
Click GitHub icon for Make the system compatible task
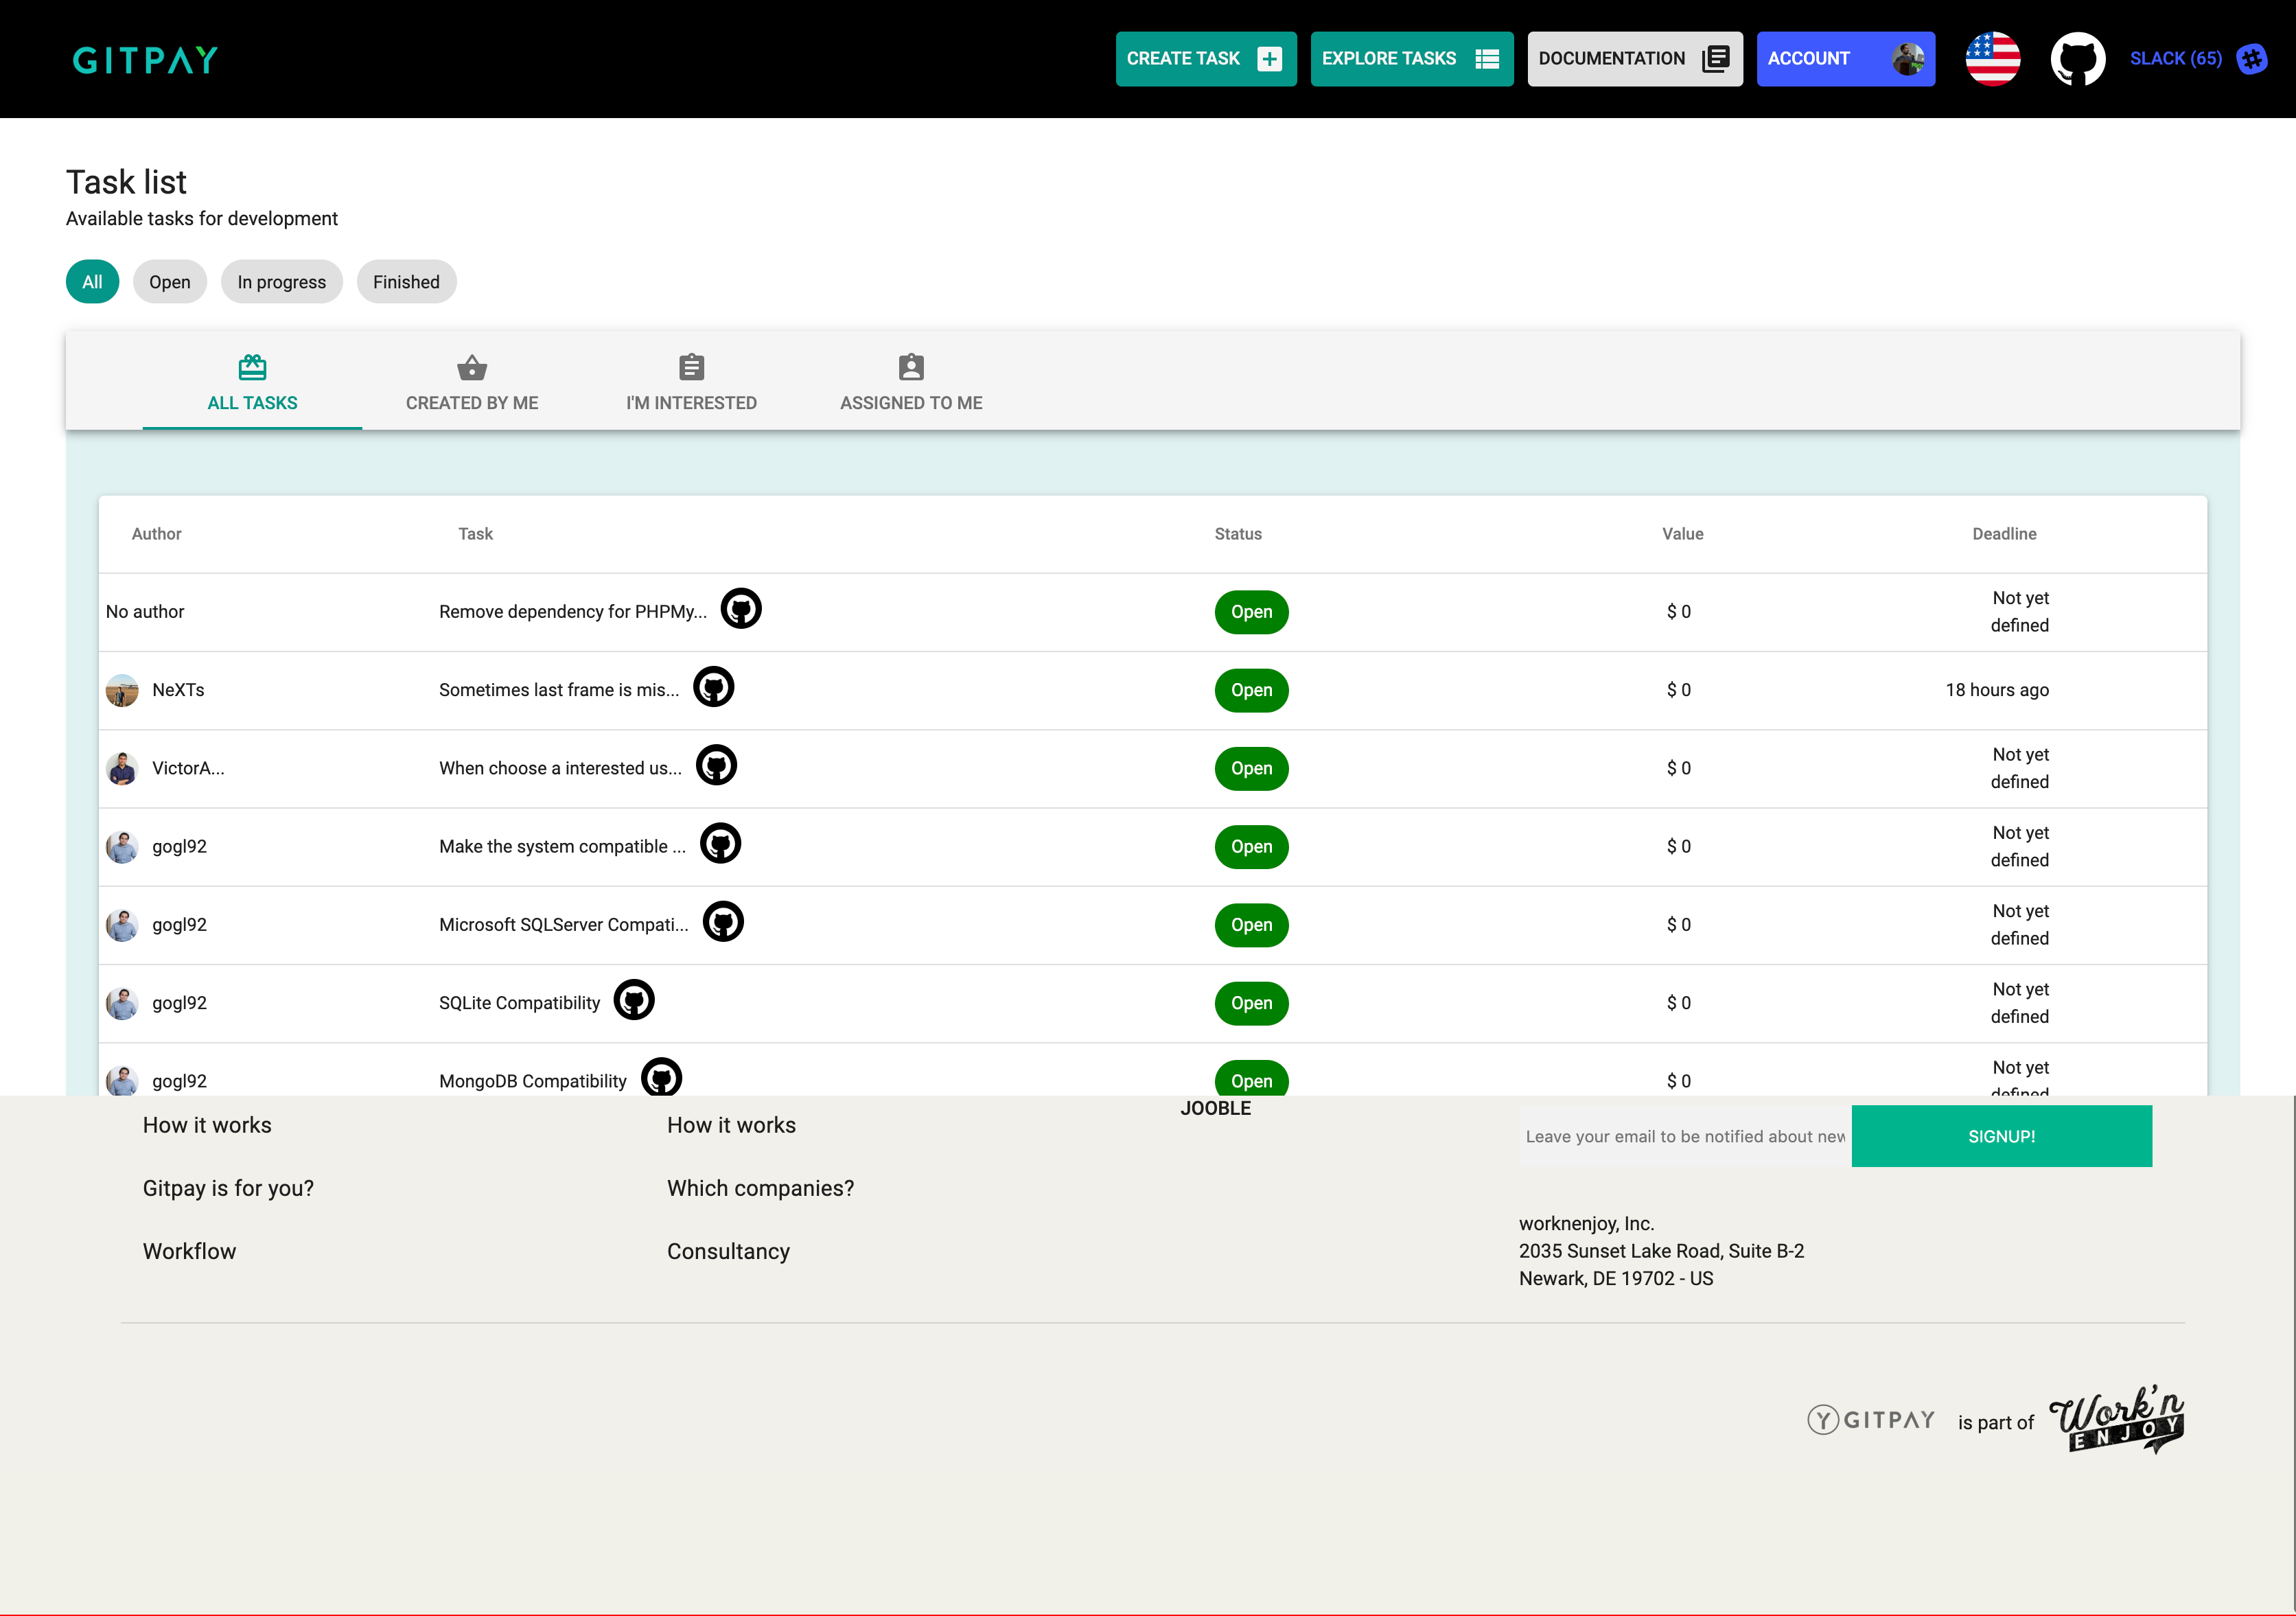pos(720,843)
